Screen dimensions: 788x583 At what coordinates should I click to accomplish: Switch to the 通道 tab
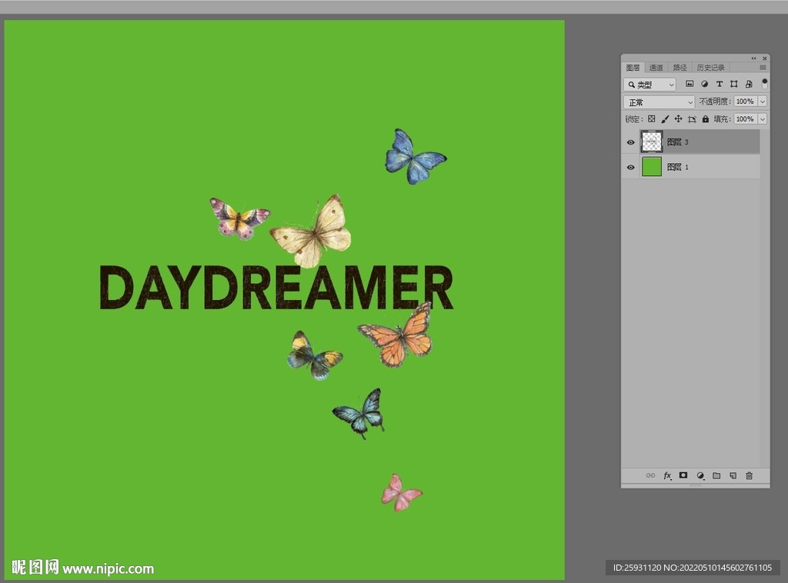coord(656,68)
